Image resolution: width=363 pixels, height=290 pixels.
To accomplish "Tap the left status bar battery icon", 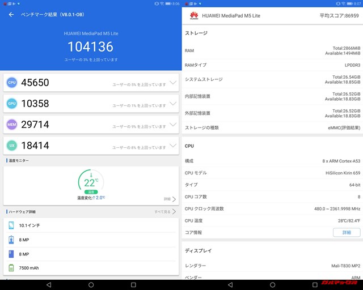I will coord(168,4).
